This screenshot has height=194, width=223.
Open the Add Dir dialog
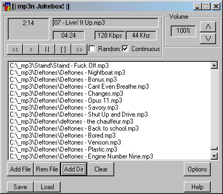pyautogui.click(x=74, y=169)
